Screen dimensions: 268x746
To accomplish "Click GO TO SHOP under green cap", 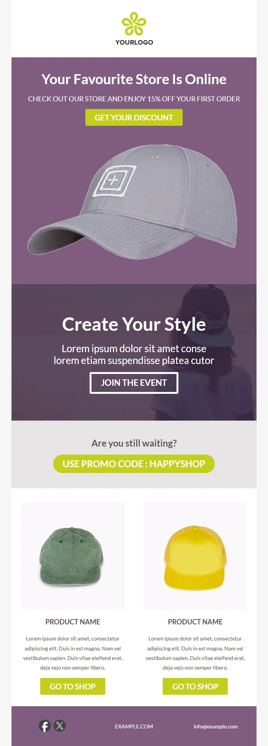I will tap(73, 686).
